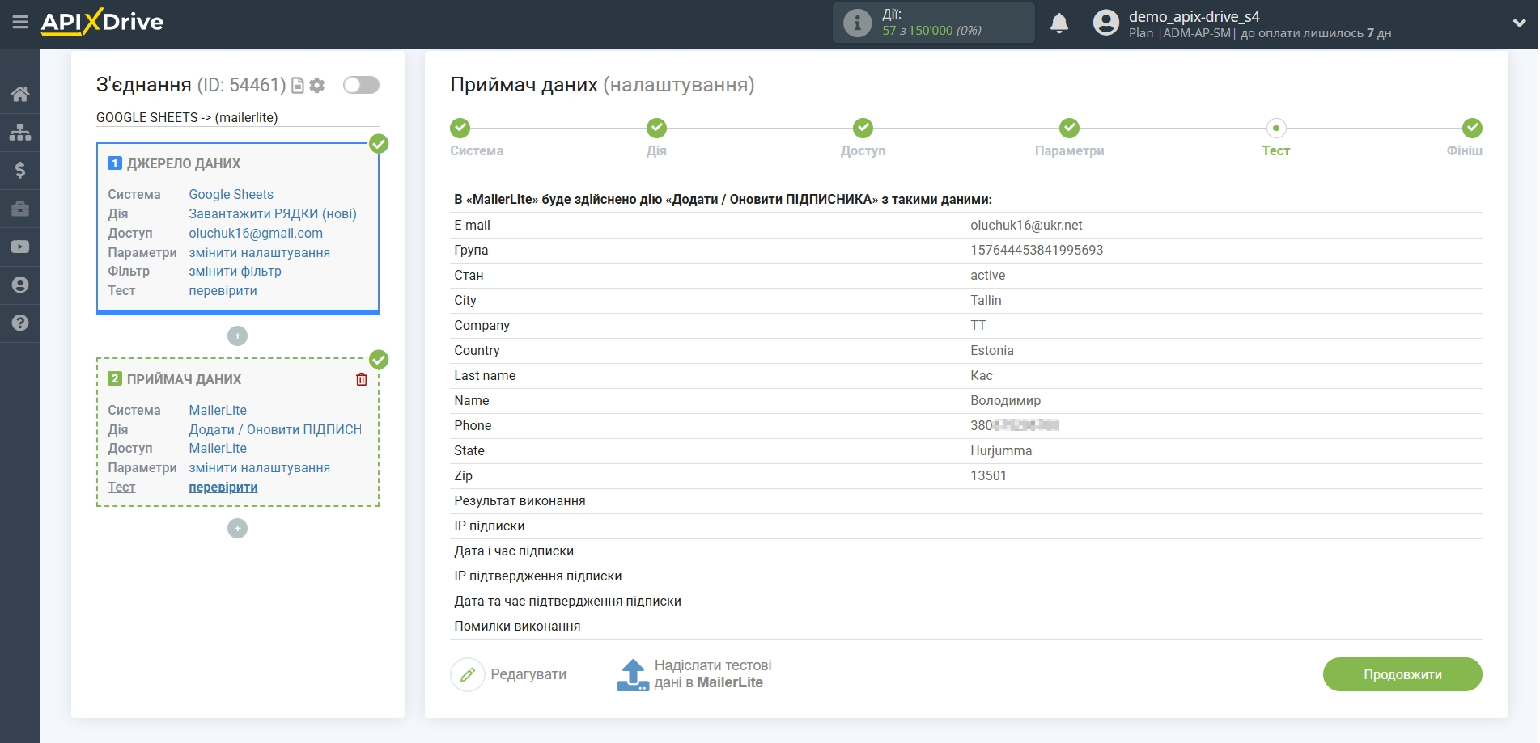Open the hamburger menu

click(x=20, y=22)
